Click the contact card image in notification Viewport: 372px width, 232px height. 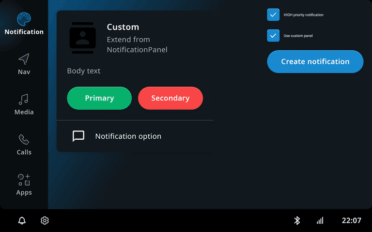(x=83, y=38)
